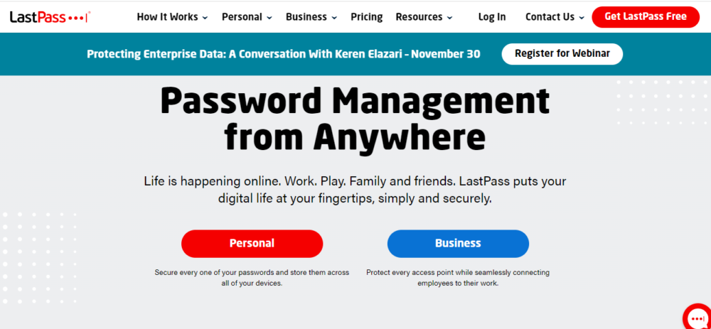Open the Contact Us dropdown
This screenshot has width=711, height=329.
pyautogui.click(x=555, y=17)
